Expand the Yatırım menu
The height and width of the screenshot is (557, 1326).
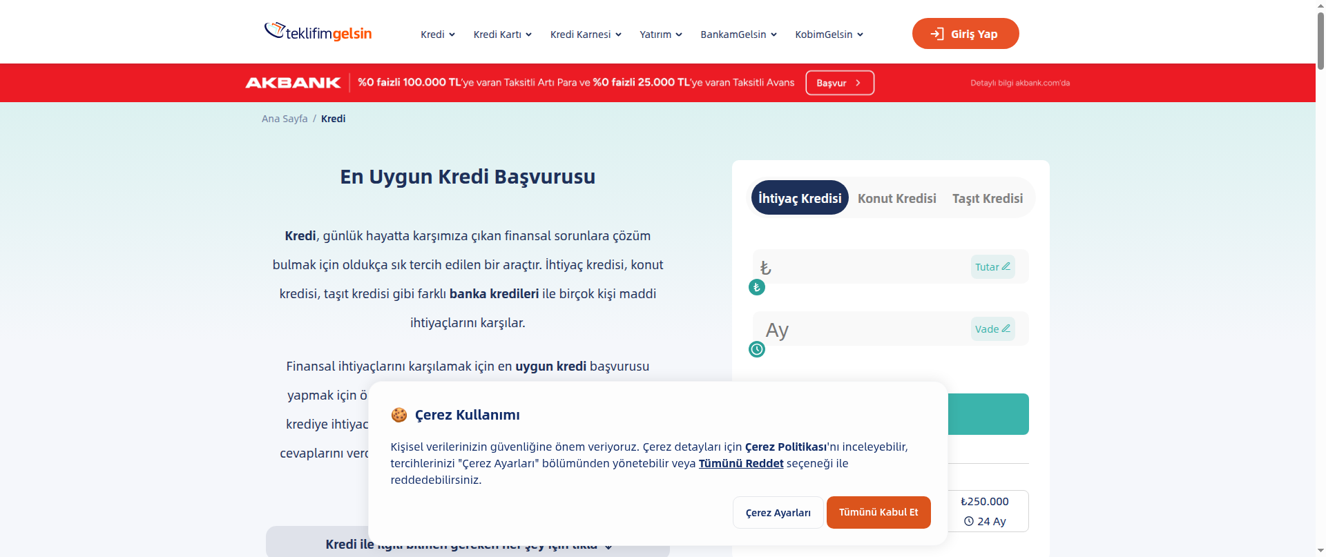click(x=661, y=35)
